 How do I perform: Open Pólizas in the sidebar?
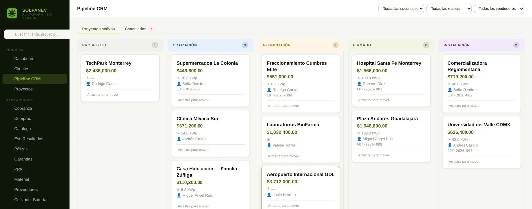[x=35, y=149]
